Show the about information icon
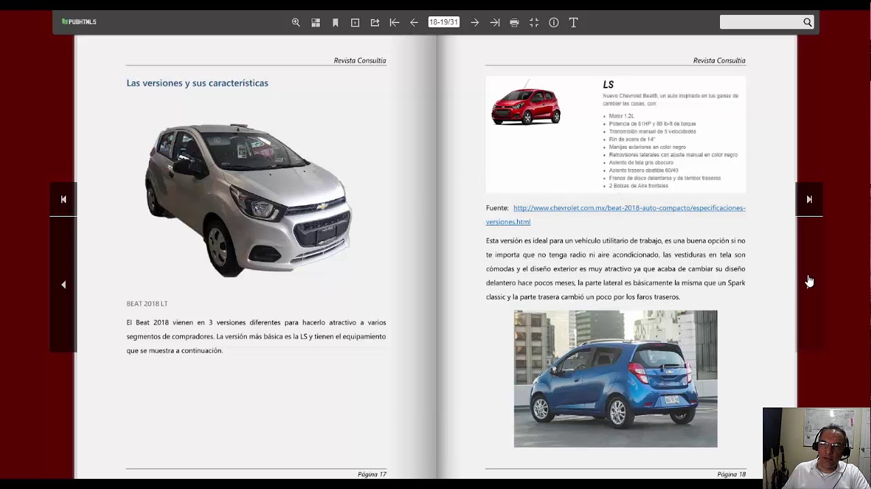 point(554,22)
